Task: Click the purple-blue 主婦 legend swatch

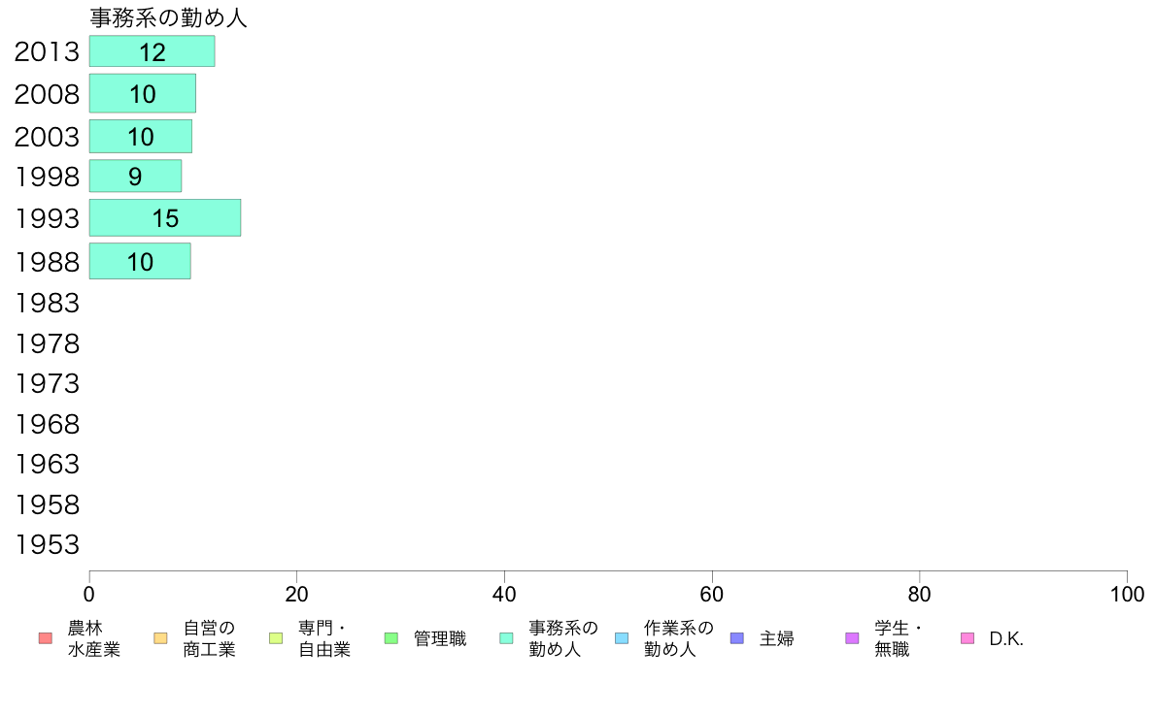Action: (737, 638)
